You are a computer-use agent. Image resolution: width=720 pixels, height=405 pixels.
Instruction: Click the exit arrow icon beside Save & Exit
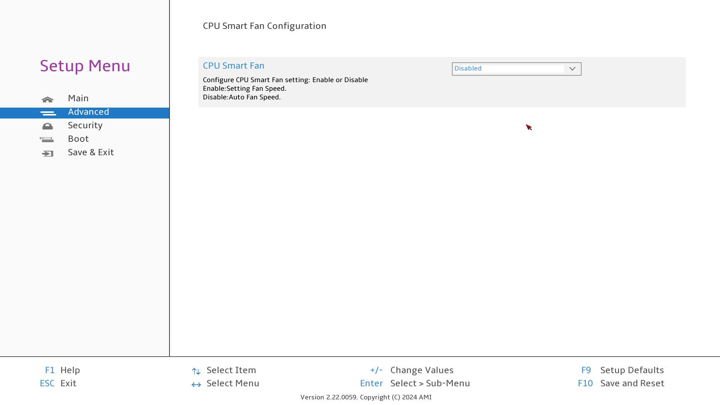(48, 153)
